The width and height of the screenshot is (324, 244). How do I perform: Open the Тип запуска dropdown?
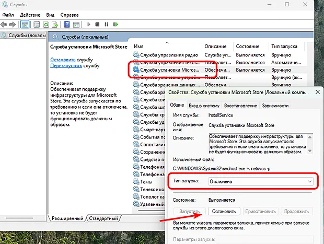[261, 181]
